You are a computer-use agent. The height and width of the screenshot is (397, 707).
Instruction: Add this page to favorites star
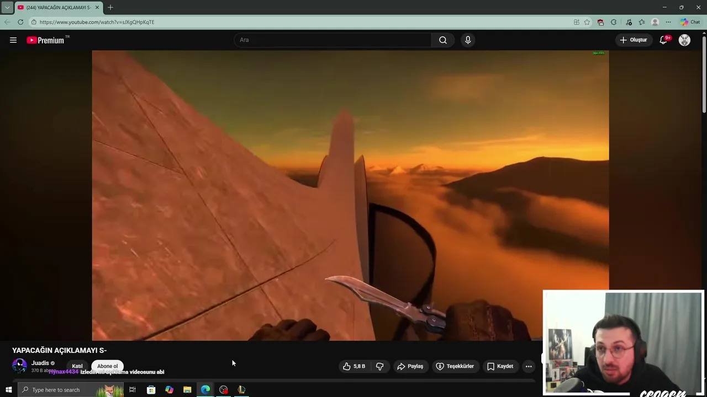pos(587,22)
